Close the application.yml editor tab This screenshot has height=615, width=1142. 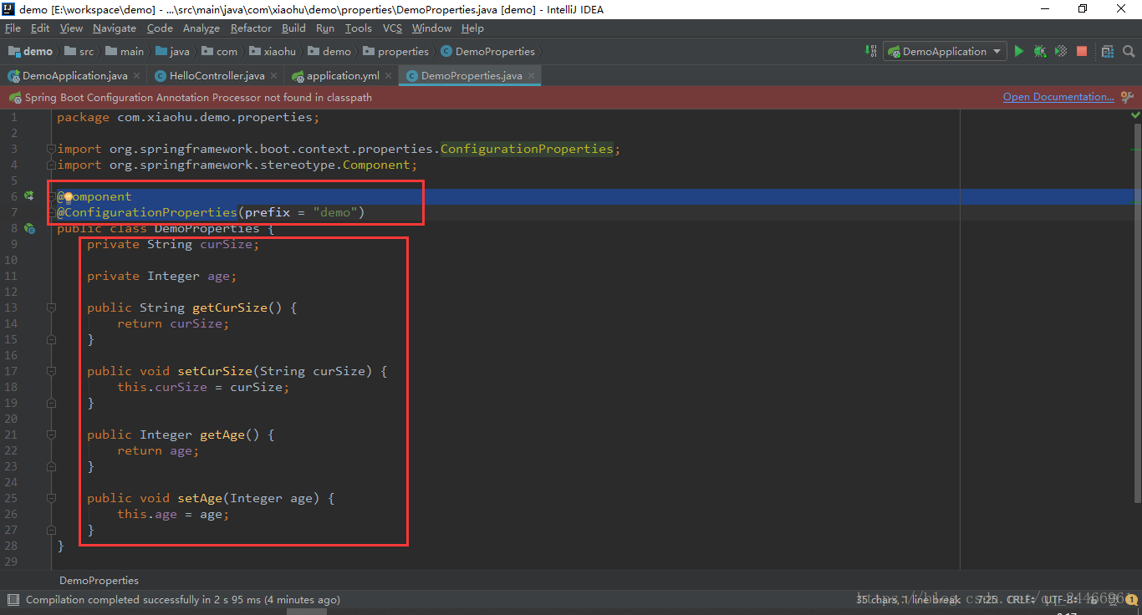coord(387,74)
